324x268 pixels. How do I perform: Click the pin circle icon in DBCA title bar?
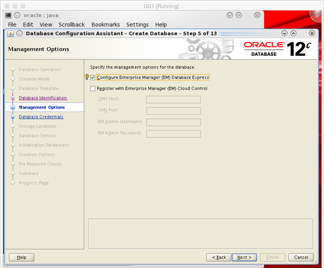tap(19, 33)
